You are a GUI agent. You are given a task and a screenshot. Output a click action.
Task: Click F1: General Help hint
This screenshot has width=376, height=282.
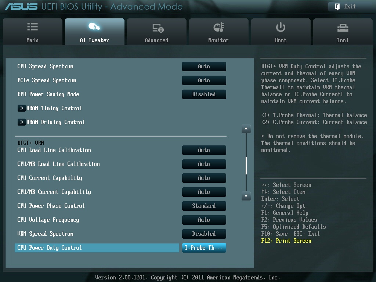coord(285,213)
